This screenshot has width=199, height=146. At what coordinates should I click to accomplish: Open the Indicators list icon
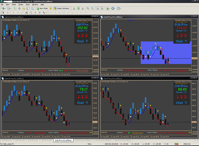tap(107, 8)
